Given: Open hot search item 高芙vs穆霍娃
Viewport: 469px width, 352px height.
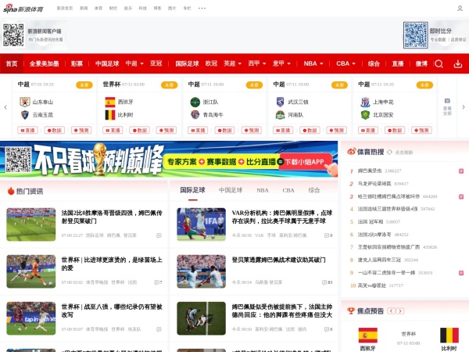Looking at the screenshot, I should point(372,286).
